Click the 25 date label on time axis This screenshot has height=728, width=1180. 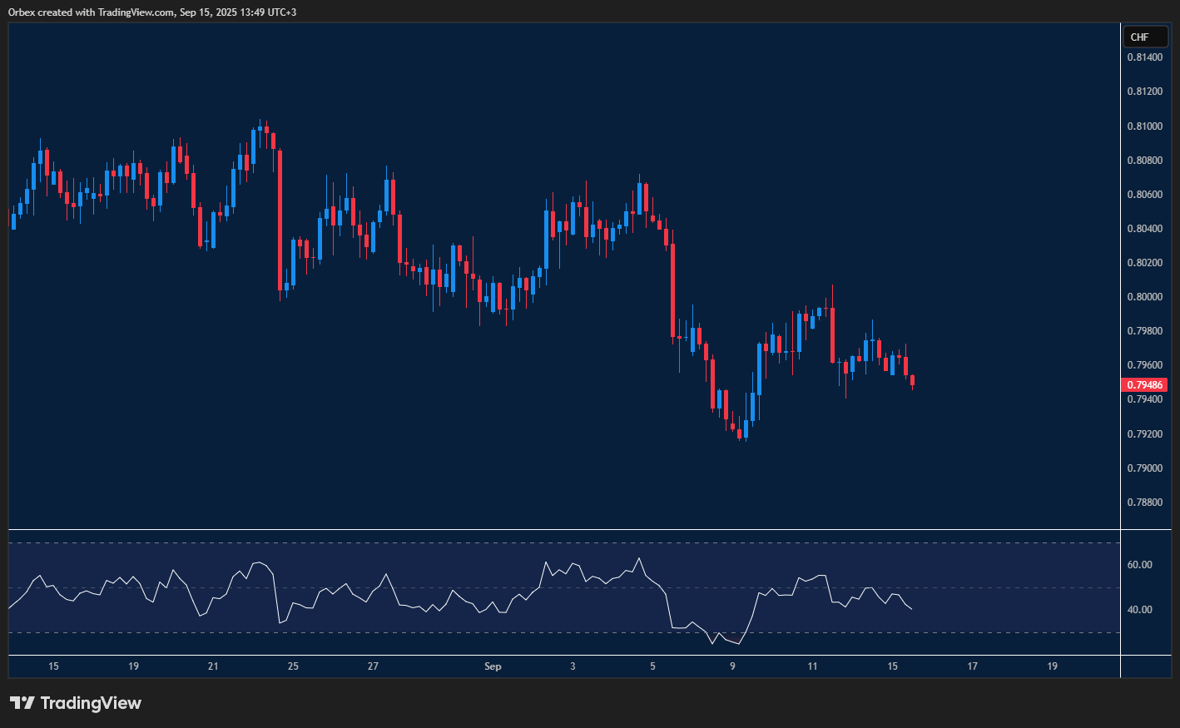pyautogui.click(x=293, y=666)
